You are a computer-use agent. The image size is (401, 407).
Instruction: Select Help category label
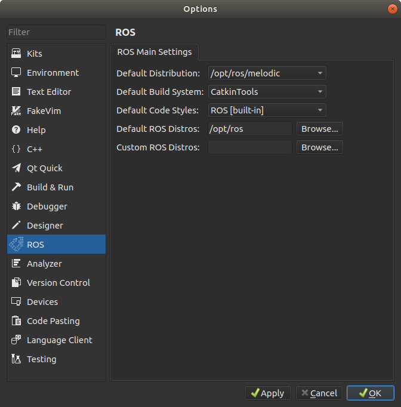click(36, 130)
